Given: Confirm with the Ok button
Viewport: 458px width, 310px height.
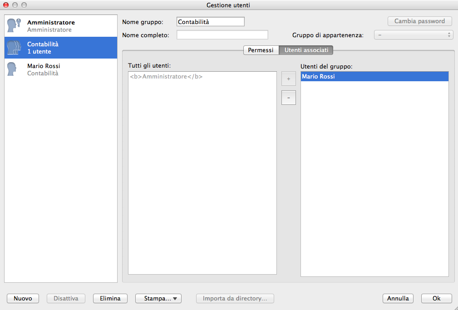Looking at the screenshot, I should pos(436,298).
